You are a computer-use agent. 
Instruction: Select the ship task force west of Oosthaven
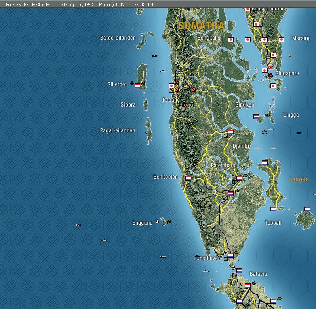click(x=163, y=257)
